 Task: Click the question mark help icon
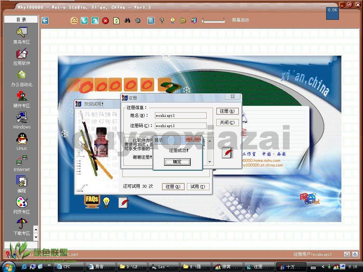click(x=162, y=21)
